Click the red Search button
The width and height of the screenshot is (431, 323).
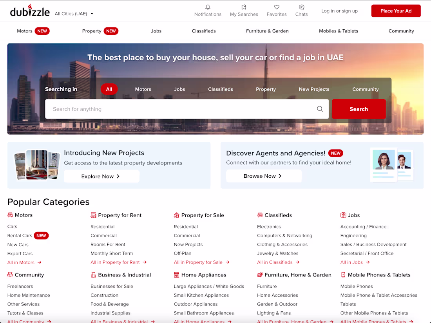(x=359, y=109)
